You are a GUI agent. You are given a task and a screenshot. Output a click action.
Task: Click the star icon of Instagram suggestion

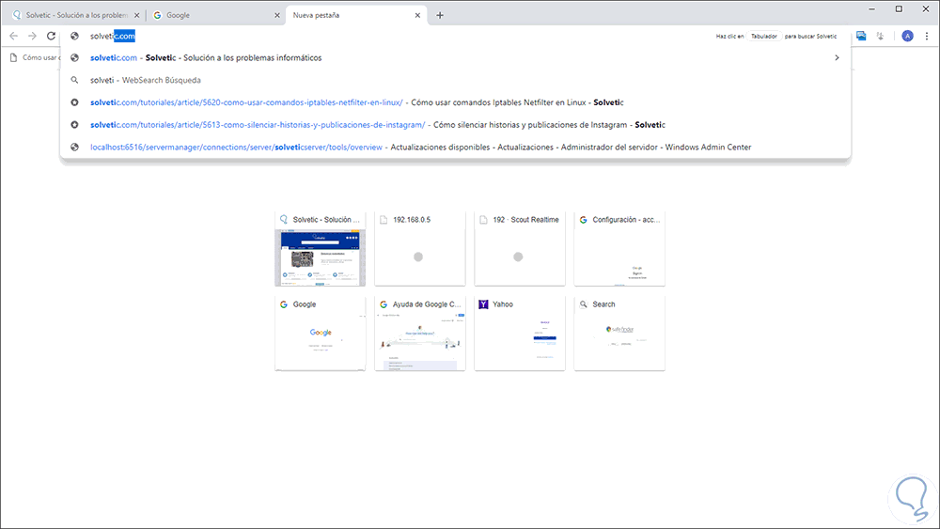click(74, 125)
